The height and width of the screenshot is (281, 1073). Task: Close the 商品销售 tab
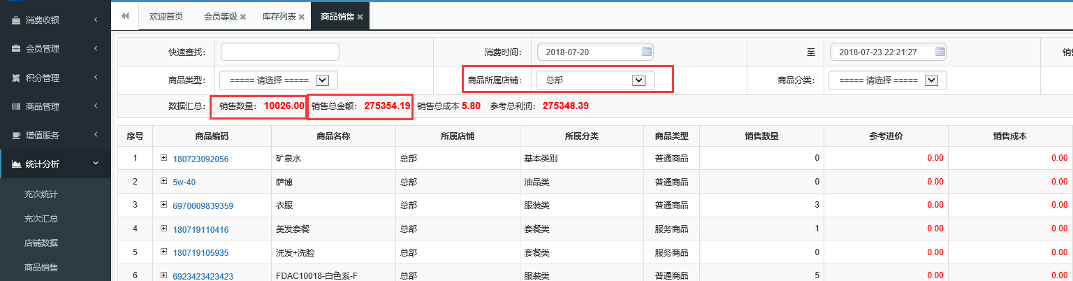click(x=360, y=17)
